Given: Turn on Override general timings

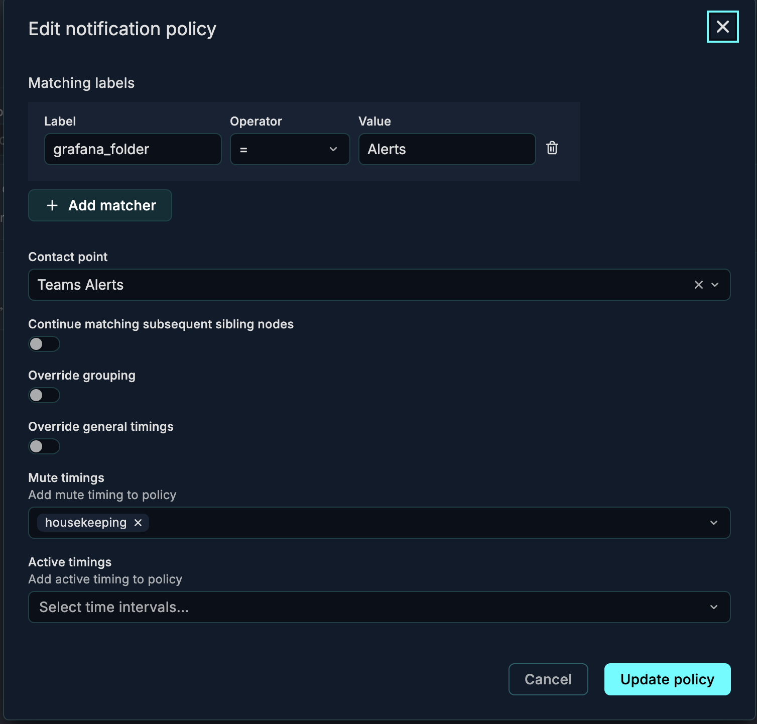Looking at the screenshot, I should 44,446.
